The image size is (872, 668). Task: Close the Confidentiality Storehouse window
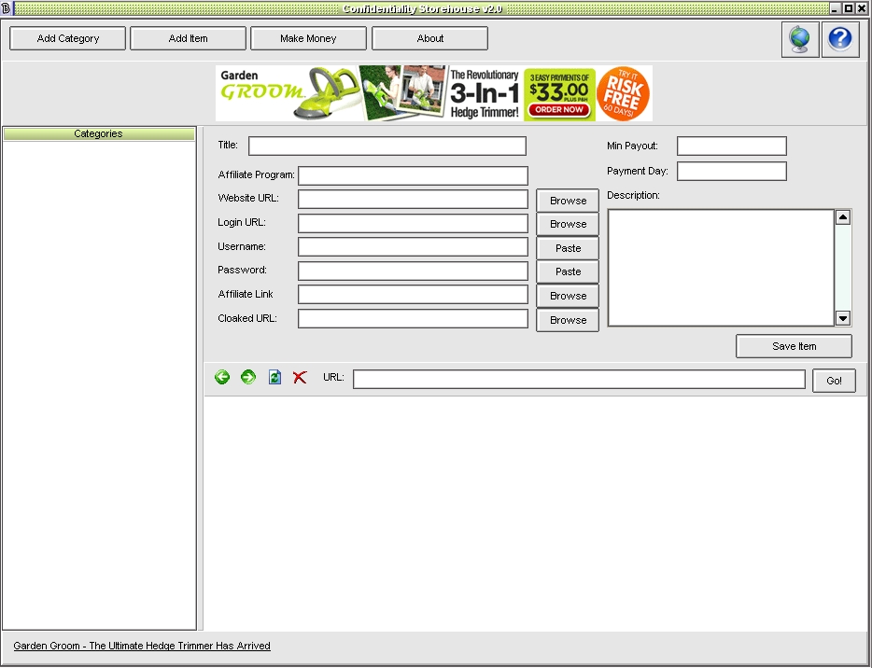(862, 8)
